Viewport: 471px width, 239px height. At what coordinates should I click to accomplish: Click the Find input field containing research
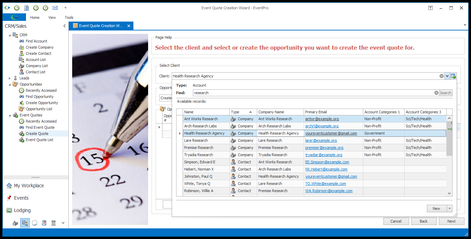click(x=314, y=93)
